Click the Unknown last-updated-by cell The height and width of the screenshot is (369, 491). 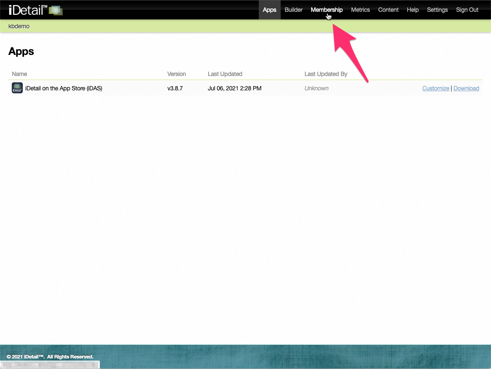coord(316,88)
